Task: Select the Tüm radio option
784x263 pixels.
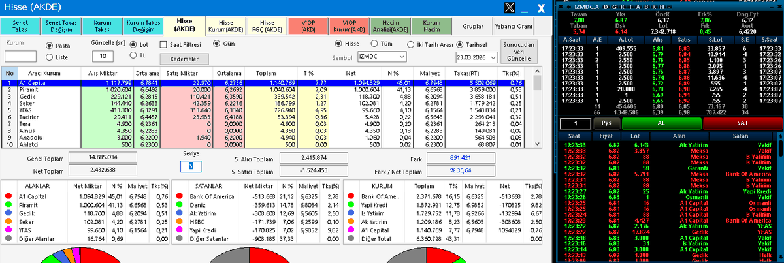Action: tap(374, 44)
